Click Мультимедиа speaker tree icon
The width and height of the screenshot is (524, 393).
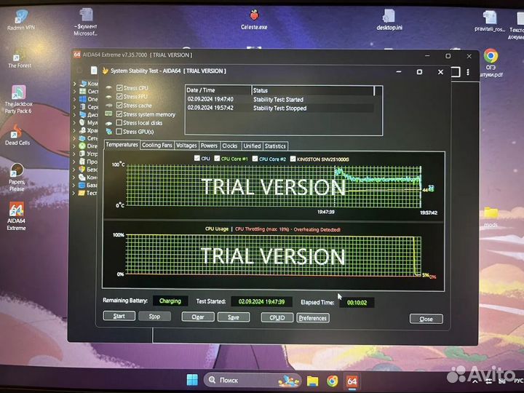click(x=82, y=122)
